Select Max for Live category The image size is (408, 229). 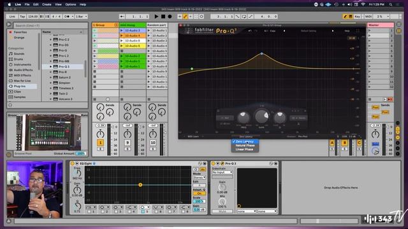(22, 81)
